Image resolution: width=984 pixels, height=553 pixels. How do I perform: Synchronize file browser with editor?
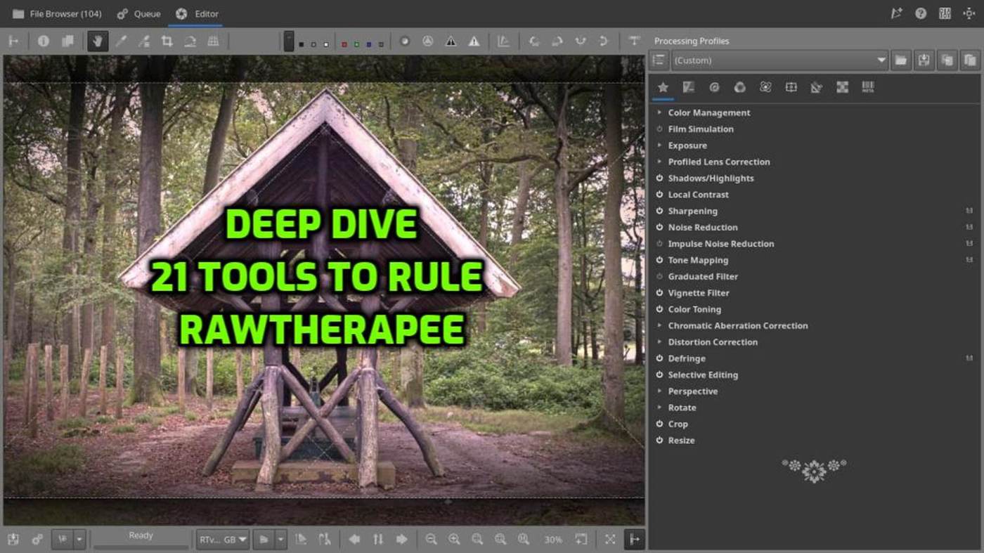pos(378,539)
